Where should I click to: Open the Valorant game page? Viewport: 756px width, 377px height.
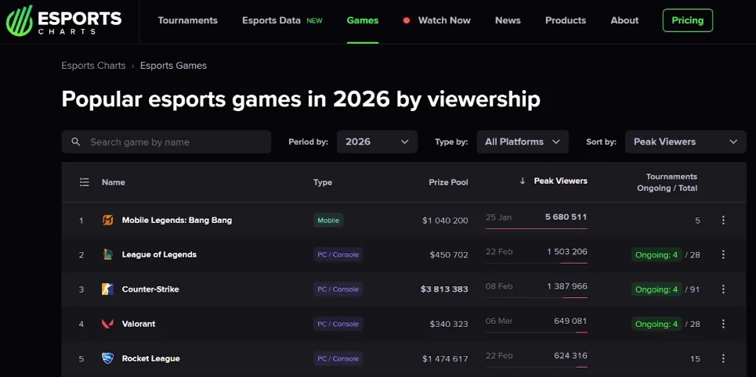click(x=139, y=324)
